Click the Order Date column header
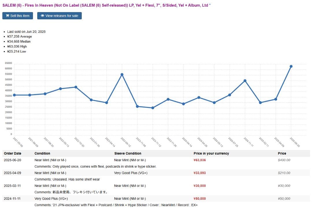Image resolution: width=312 pixels, height=209 pixels. (x=12, y=153)
